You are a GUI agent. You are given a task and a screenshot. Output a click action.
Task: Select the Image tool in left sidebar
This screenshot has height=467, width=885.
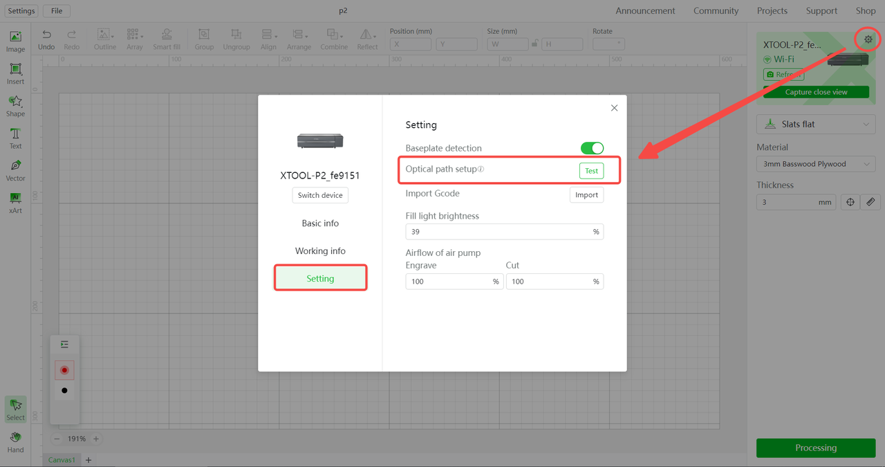pos(15,41)
